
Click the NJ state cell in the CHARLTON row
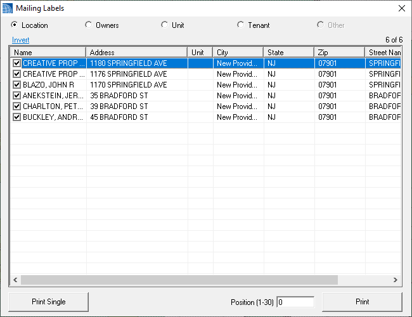pyautogui.click(x=289, y=106)
